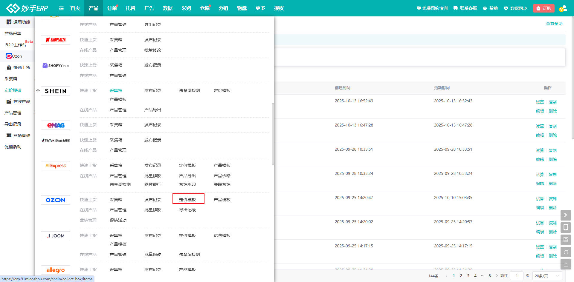Open the 20条/页 page size dropdown
The height and width of the screenshot is (282, 574).
[547, 276]
